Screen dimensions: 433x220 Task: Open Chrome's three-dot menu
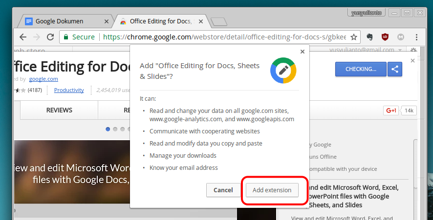[x=416, y=37]
